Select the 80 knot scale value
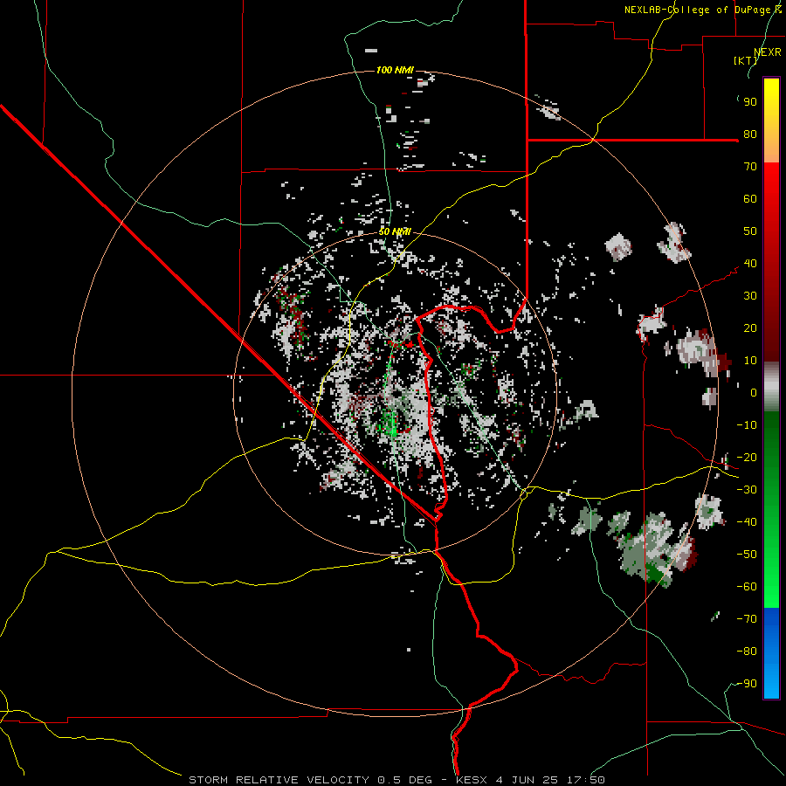Image resolution: width=786 pixels, height=786 pixels. coord(750,134)
